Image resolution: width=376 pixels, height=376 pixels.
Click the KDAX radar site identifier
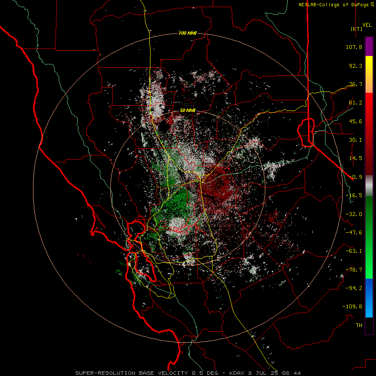[x=237, y=373]
